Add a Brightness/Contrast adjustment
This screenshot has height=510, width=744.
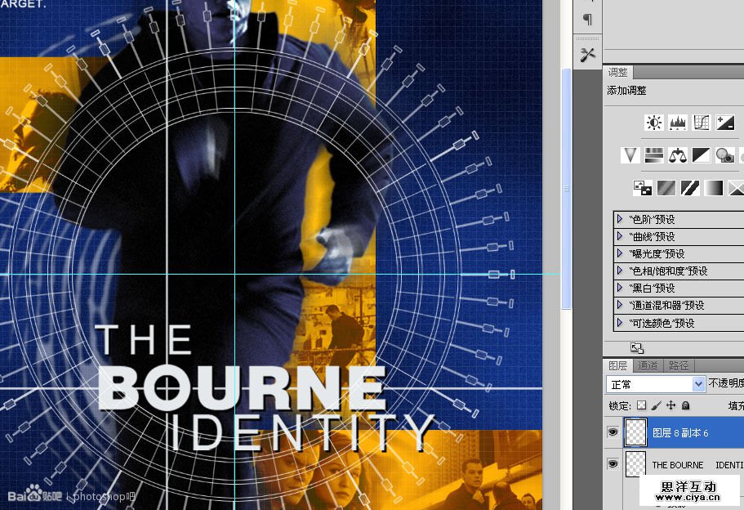pos(653,123)
